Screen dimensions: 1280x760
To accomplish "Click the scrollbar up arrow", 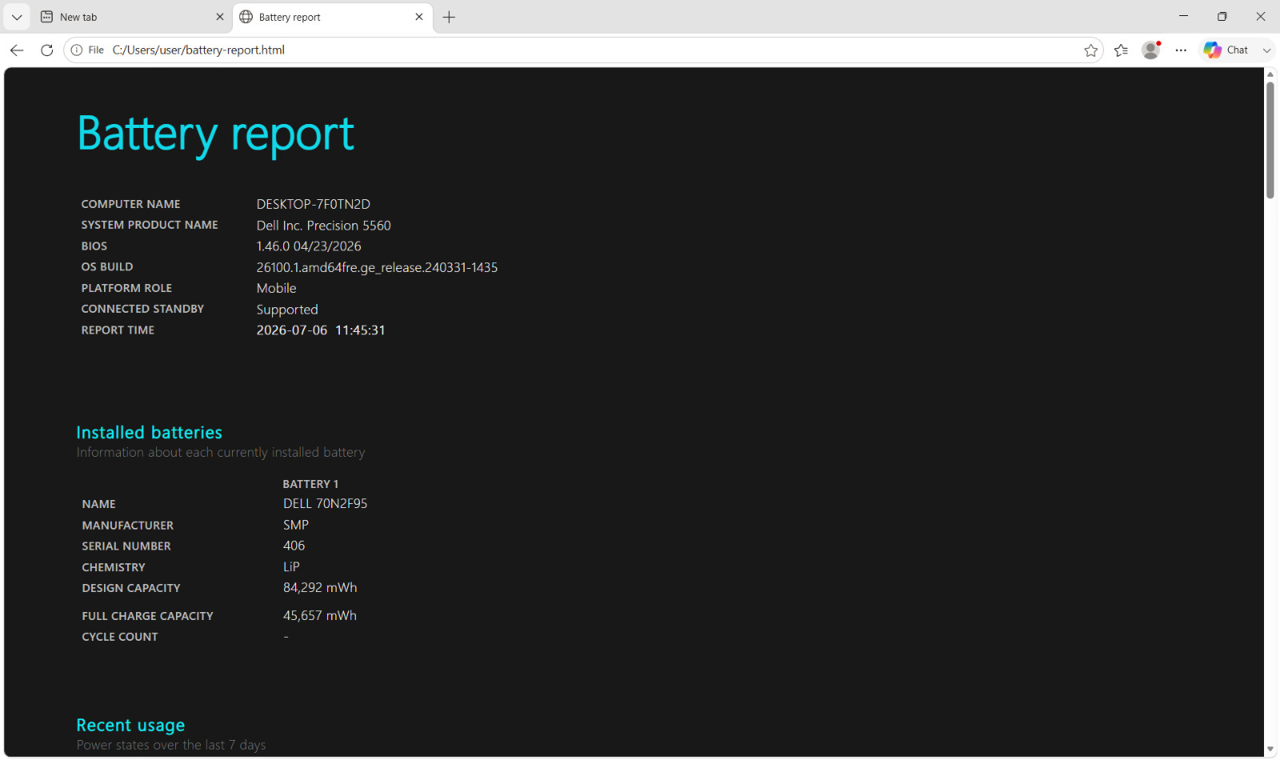I will (1270, 74).
